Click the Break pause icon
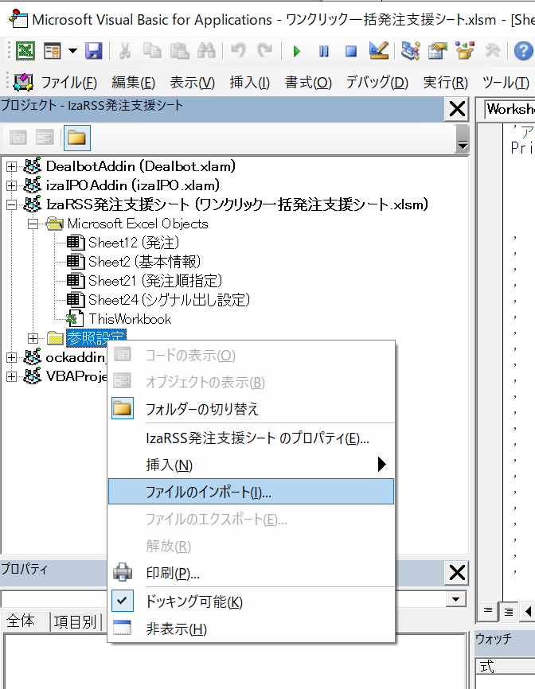Image resolution: width=535 pixels, height=689 pixels. 323,52
